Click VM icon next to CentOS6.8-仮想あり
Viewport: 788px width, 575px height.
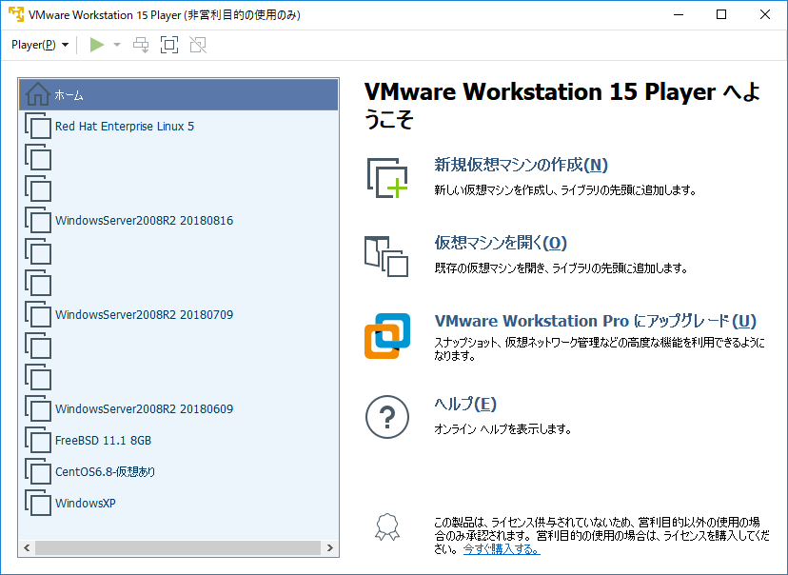[38, 471]
